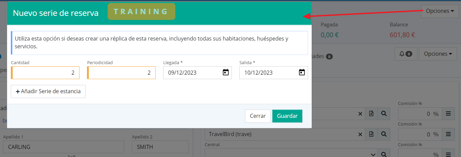The height and width of the screenshot is (157, 461).
Task: Expand the Opciones dropdown beside the bell
Action: pos(438,54)
